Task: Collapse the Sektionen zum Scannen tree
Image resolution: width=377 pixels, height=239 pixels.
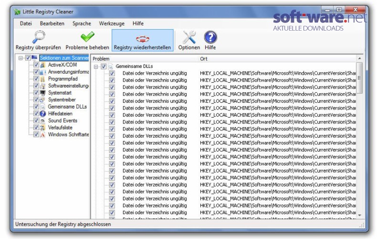Action: tap(21, 58)
